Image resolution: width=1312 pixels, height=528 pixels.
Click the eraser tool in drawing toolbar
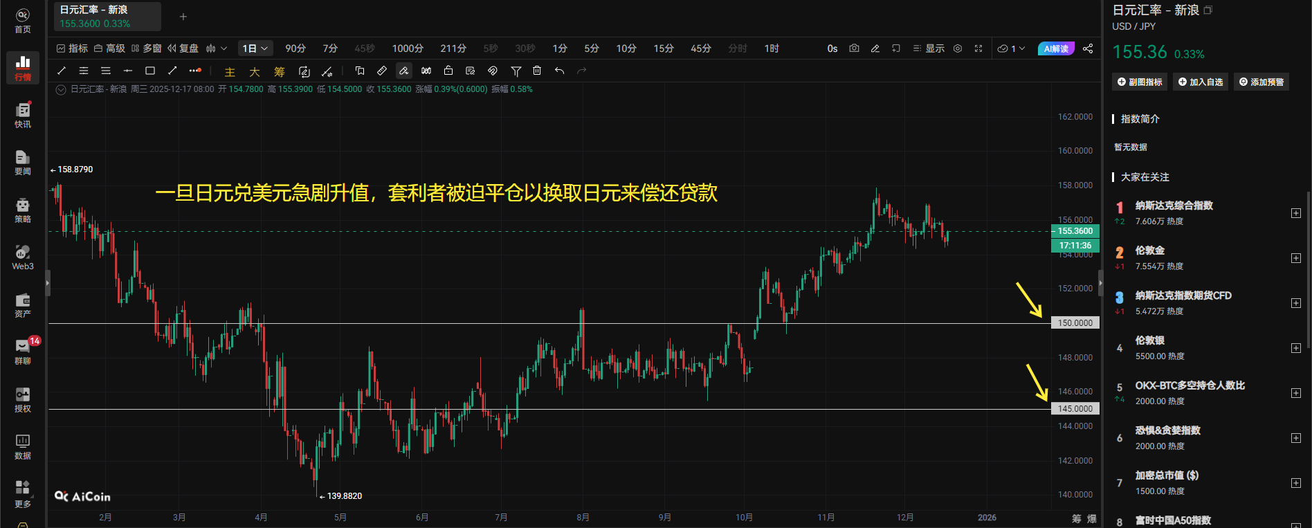tap(404, 71)
